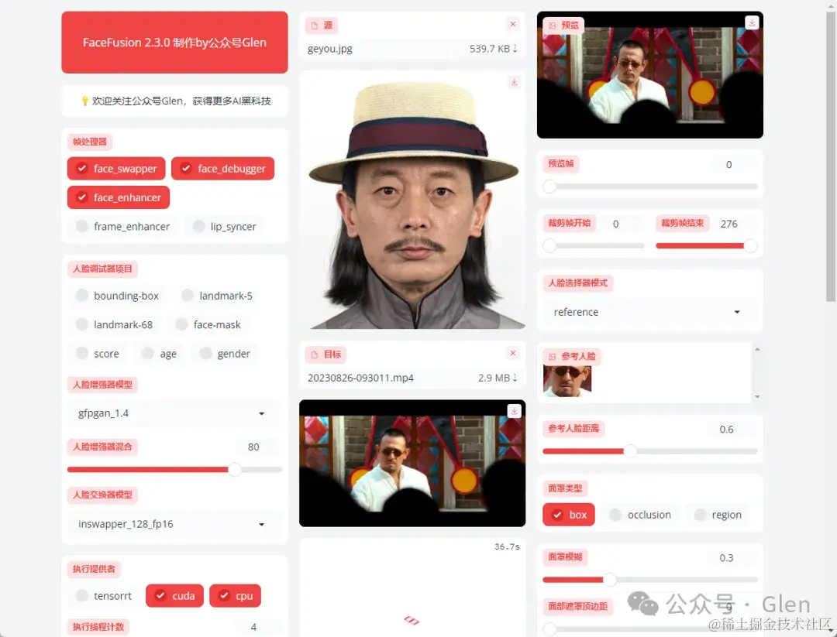Enable age debugger item
Image resolution: width=837 pixels, height=637 pixels.
[159, 354]
